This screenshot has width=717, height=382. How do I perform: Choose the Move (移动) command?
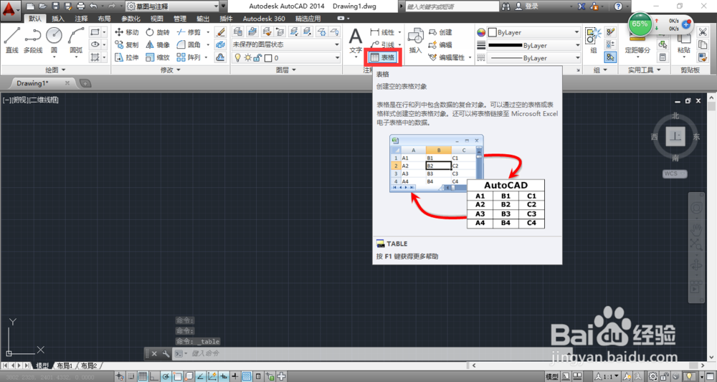(127, 32)
